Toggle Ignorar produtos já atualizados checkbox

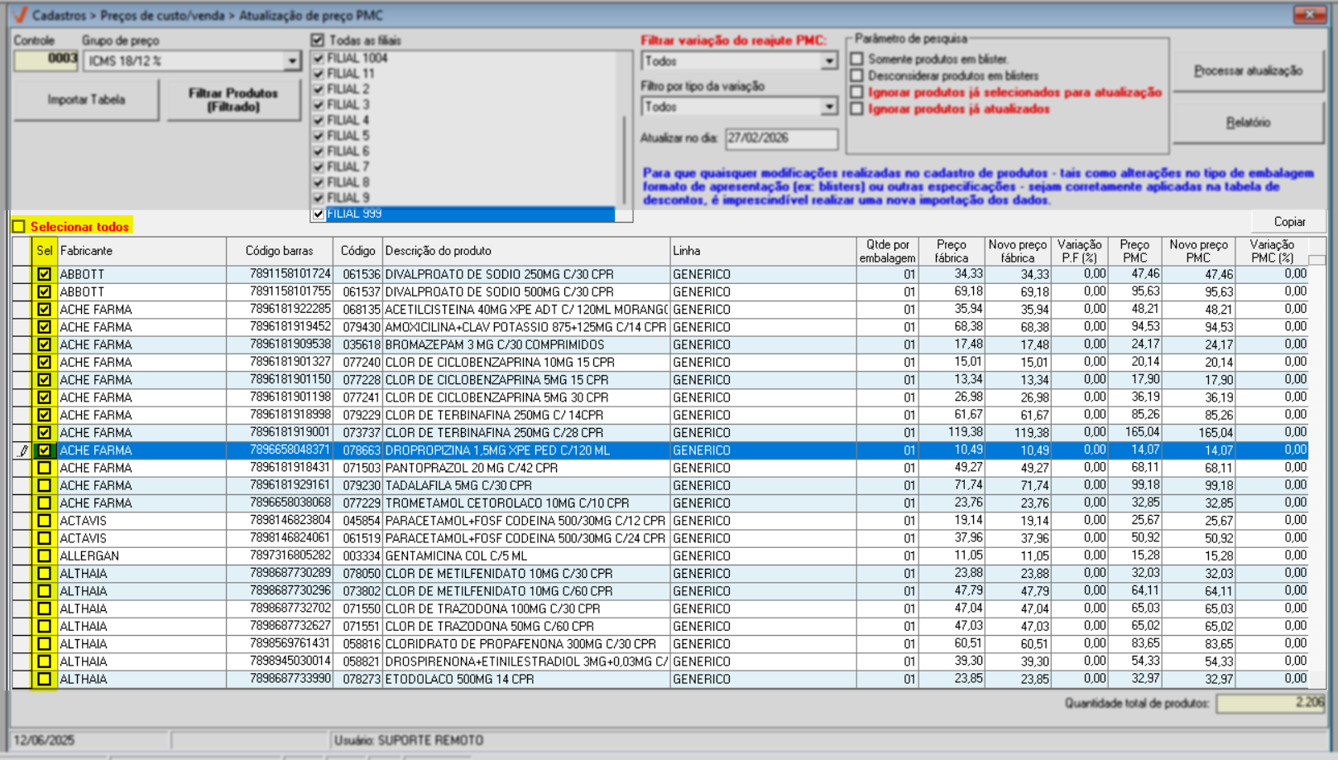point(857,109)
